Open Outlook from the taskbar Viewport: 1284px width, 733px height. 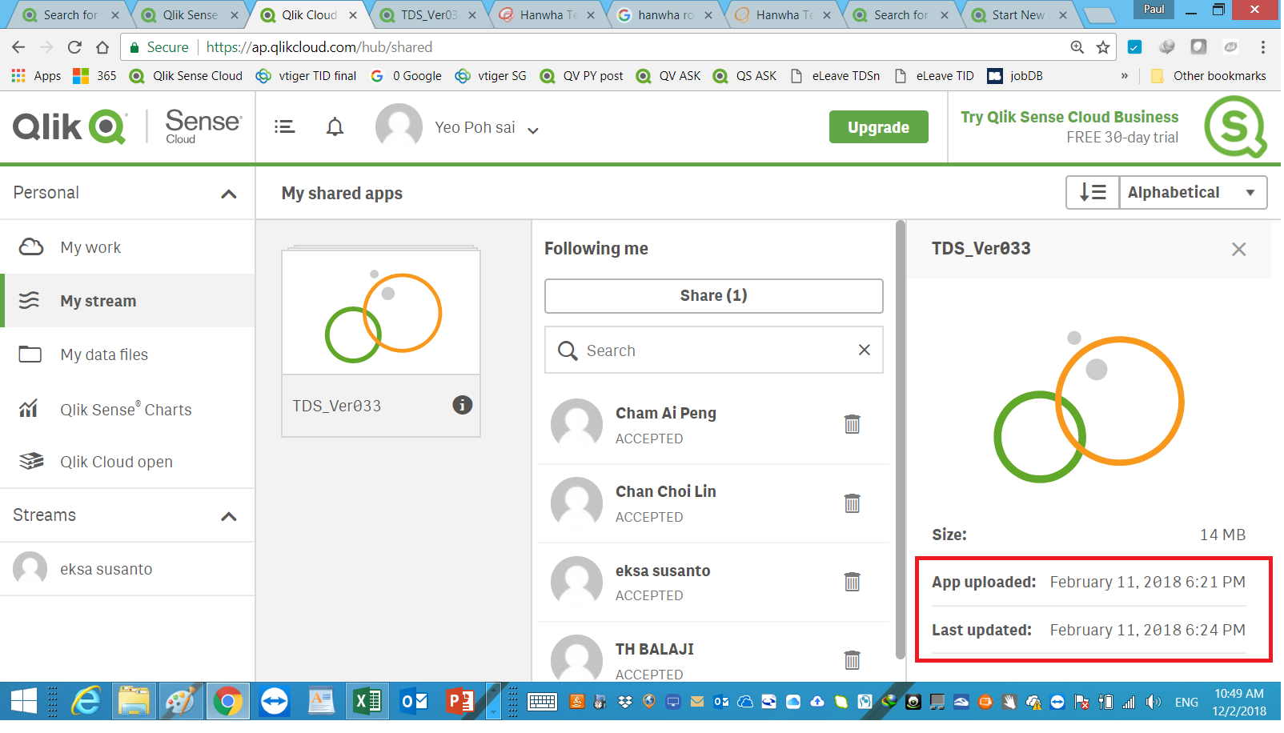tap(415, 702)
